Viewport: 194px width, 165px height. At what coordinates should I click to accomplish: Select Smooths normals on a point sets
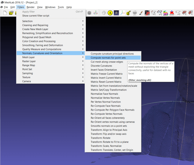click(109, 126)
